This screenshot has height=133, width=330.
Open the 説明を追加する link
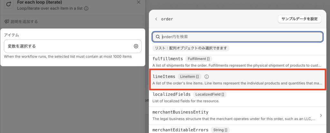(x=24, y=22)
